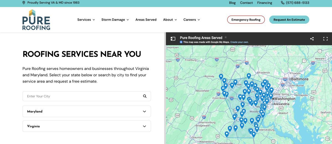Click the Pure Roofing Areas Served map title

point(201,38)
